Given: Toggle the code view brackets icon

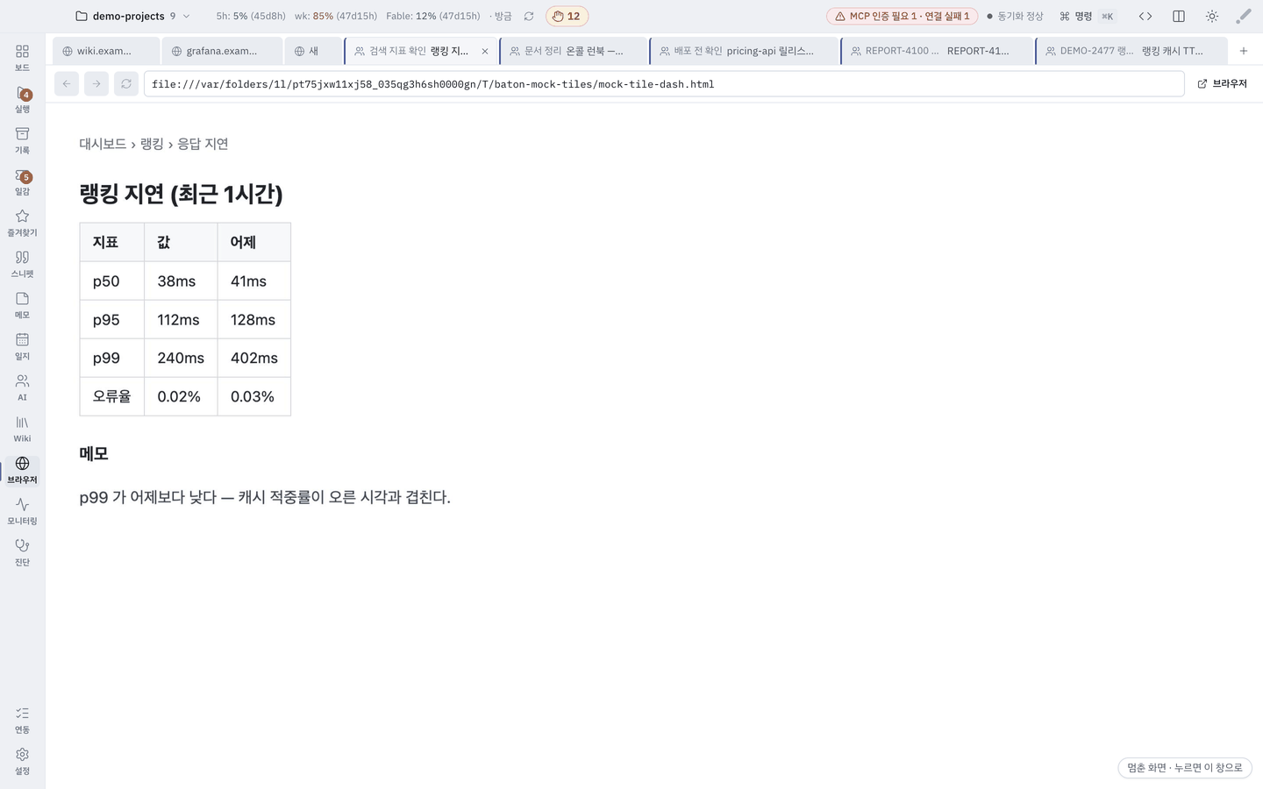Looking at the screenshot, I should tap(1145, 16).
